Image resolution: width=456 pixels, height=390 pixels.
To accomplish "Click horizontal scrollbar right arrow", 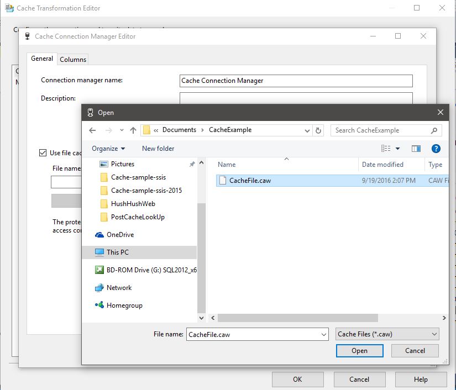I will click(x=444, y=318).
